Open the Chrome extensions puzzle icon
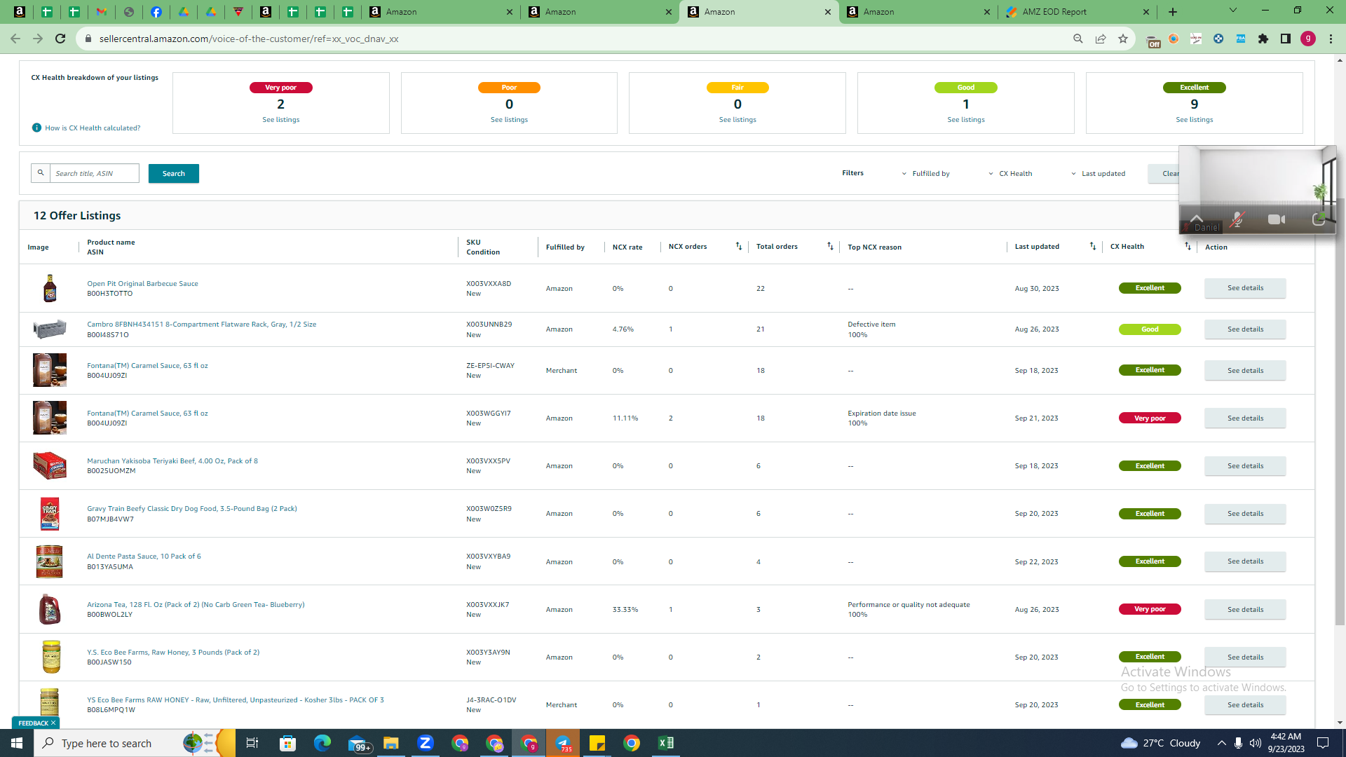The image size is (1346, 757). (1263, 39)
